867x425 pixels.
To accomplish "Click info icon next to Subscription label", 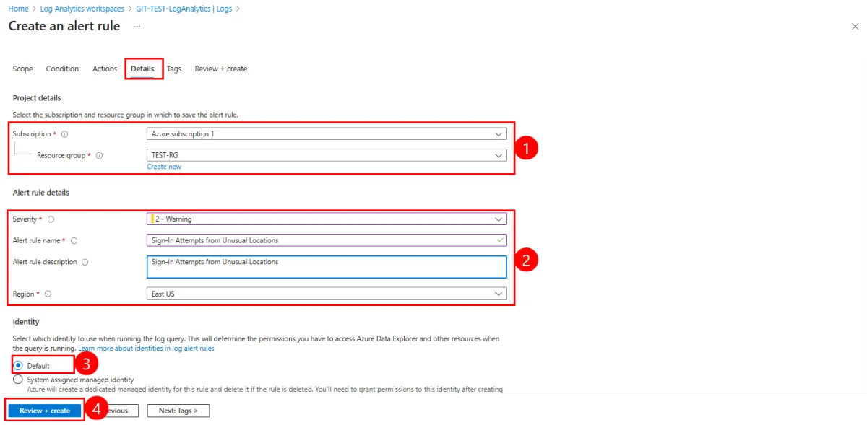I will point(64,134).
